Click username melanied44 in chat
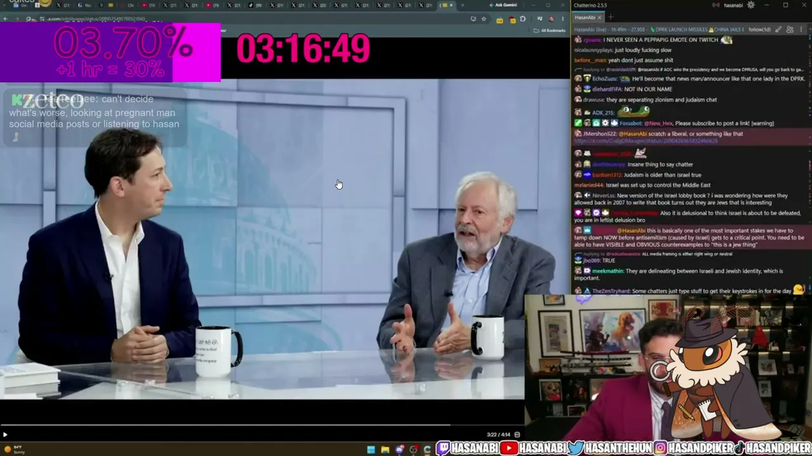The image size is (812, 456). point(589,185)
